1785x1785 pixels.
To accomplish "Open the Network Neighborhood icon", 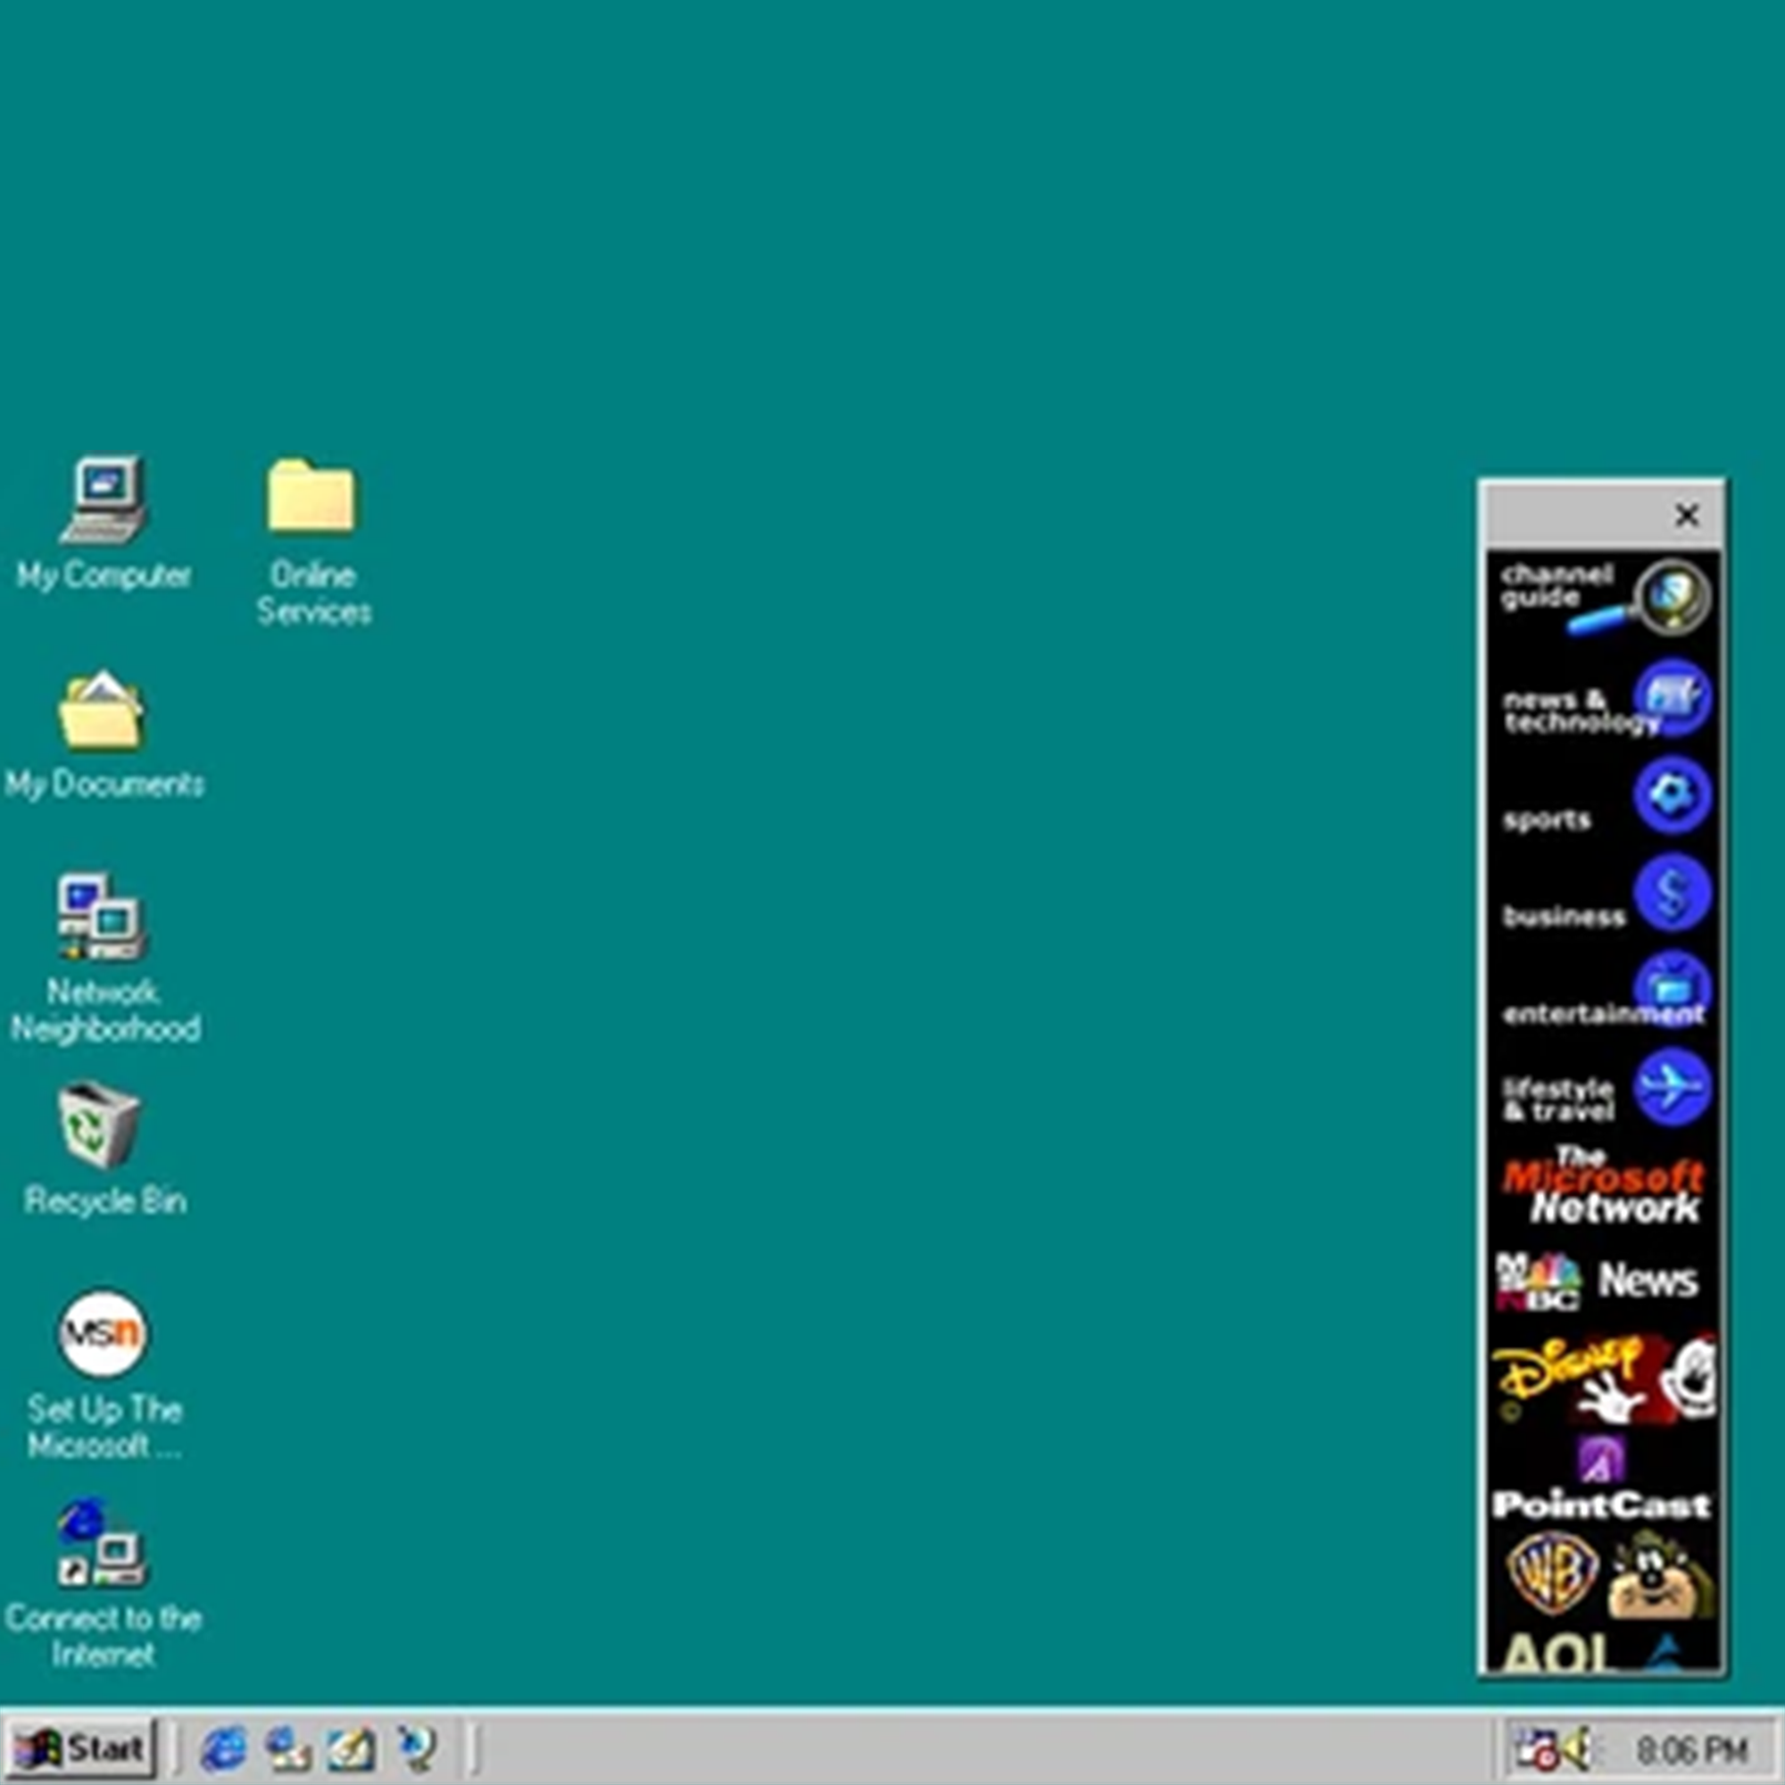I will tap(102, 917).
